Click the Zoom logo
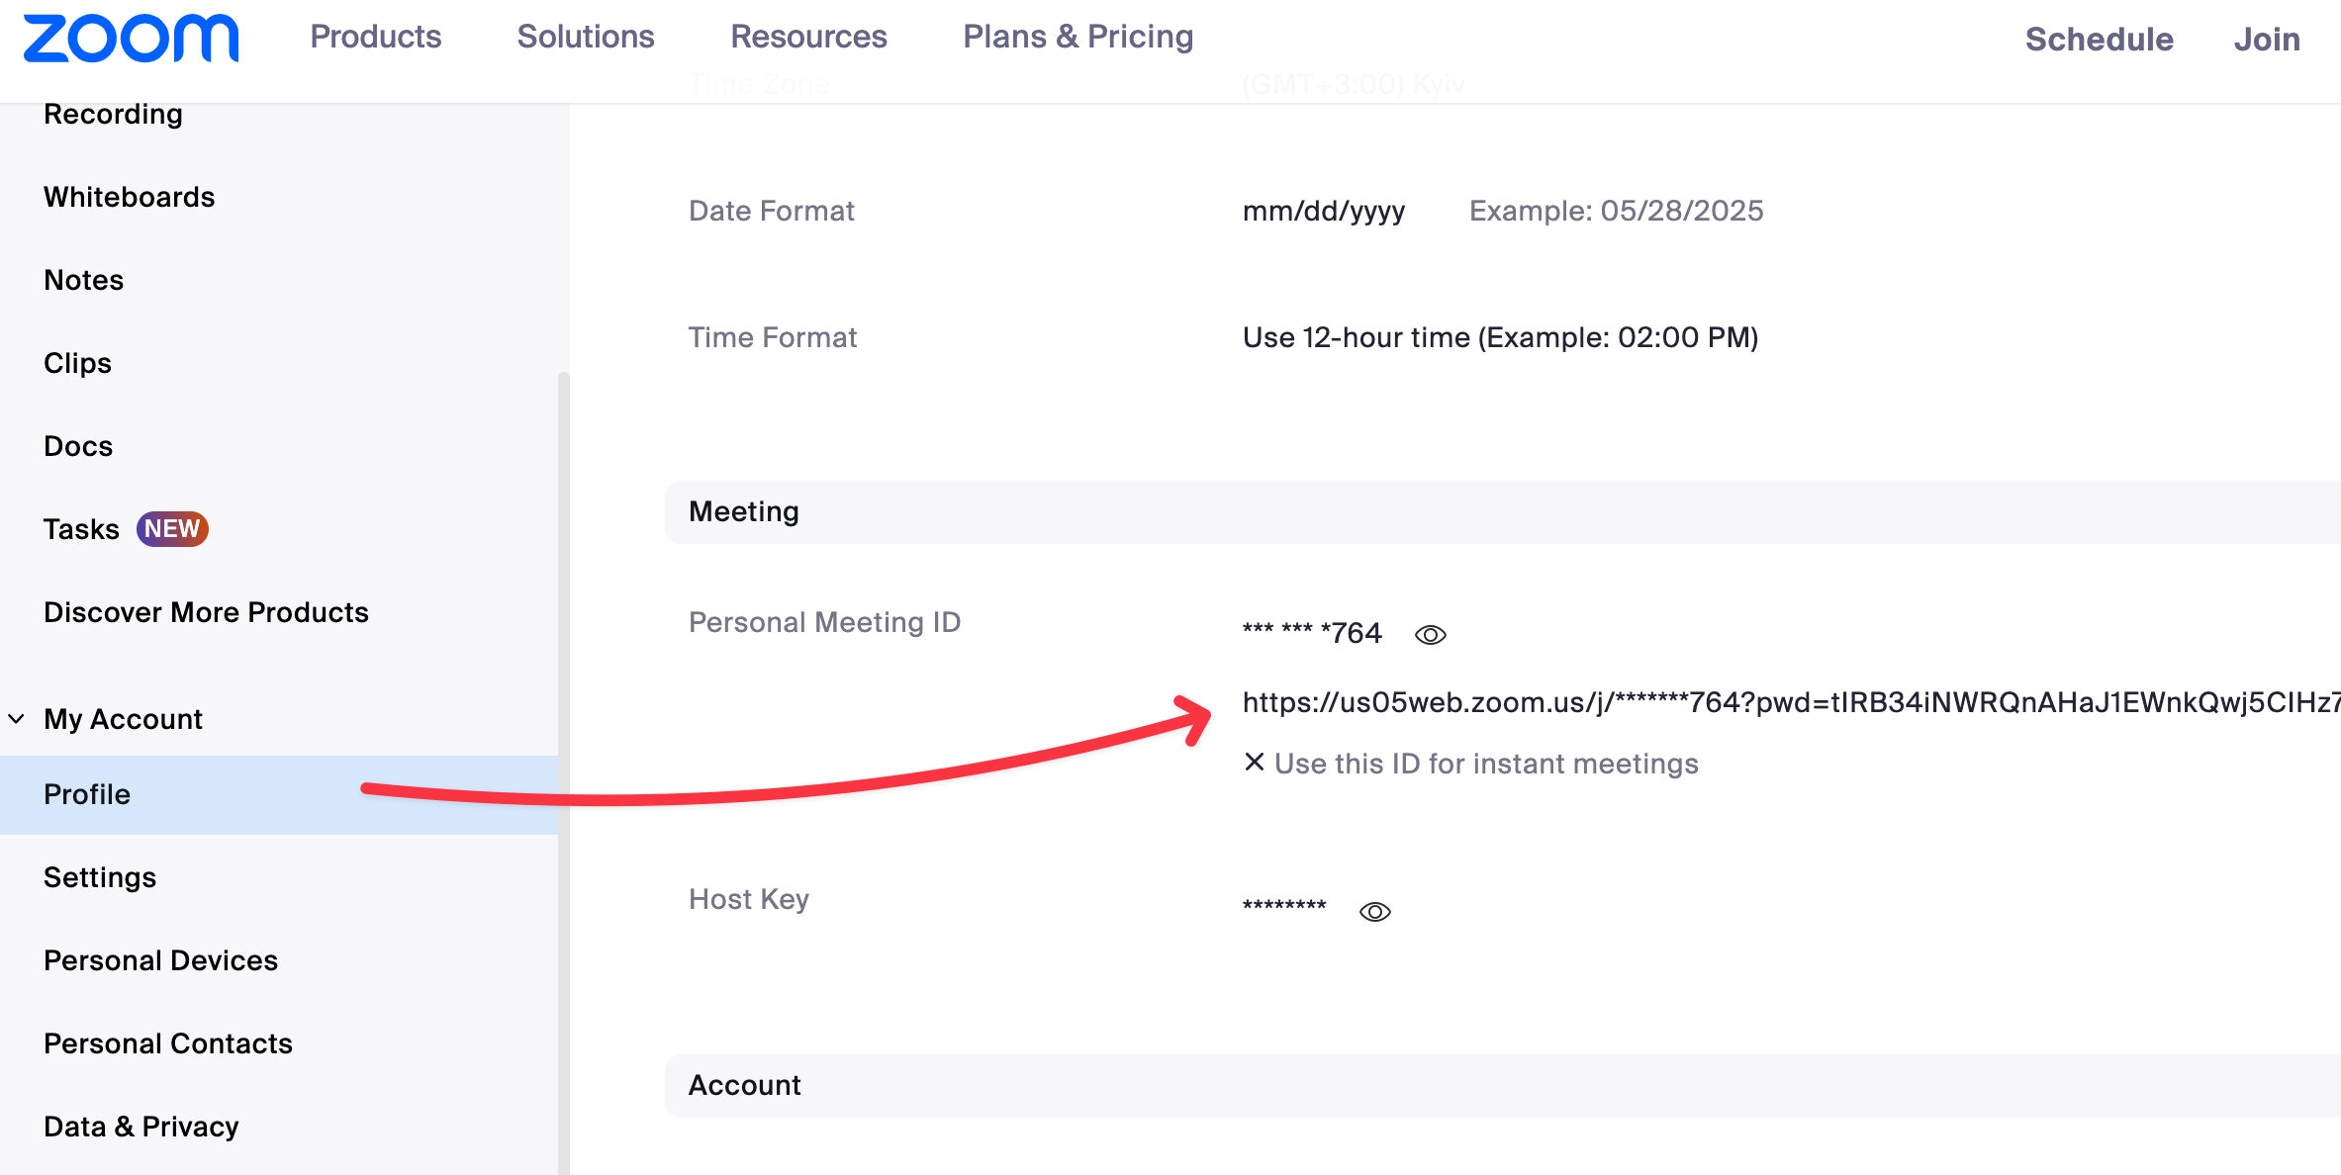 (131, 38)
